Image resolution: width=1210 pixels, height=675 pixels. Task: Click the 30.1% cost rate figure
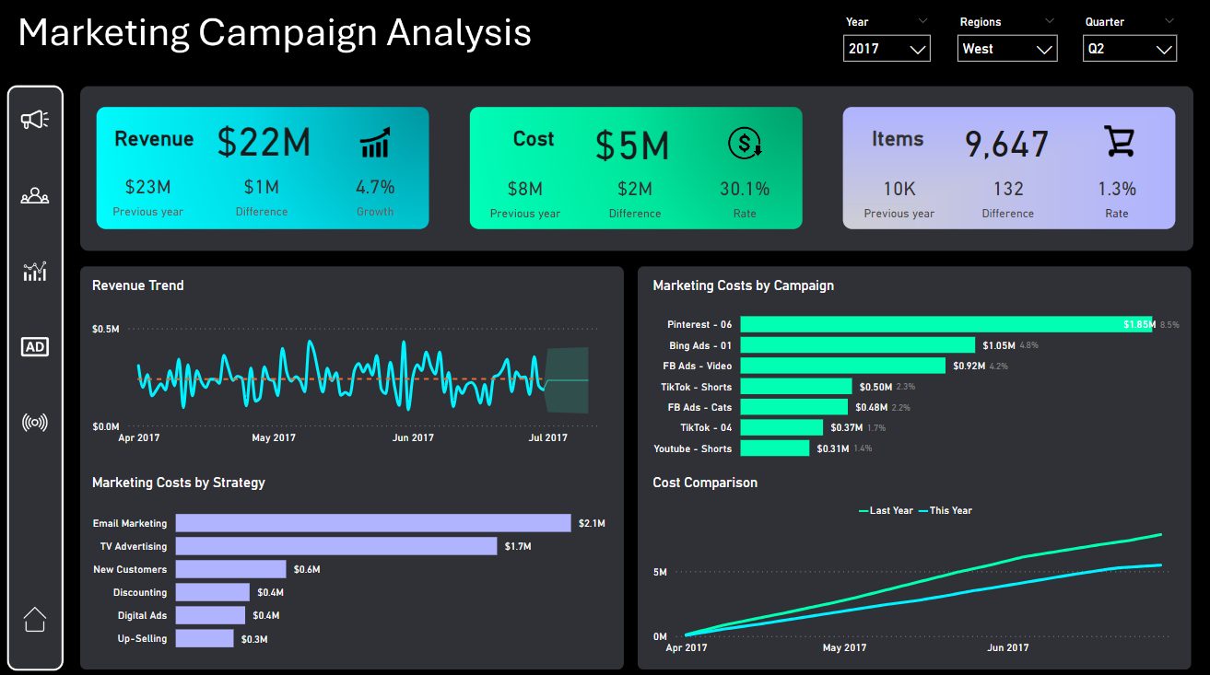[x=745, y=189]
